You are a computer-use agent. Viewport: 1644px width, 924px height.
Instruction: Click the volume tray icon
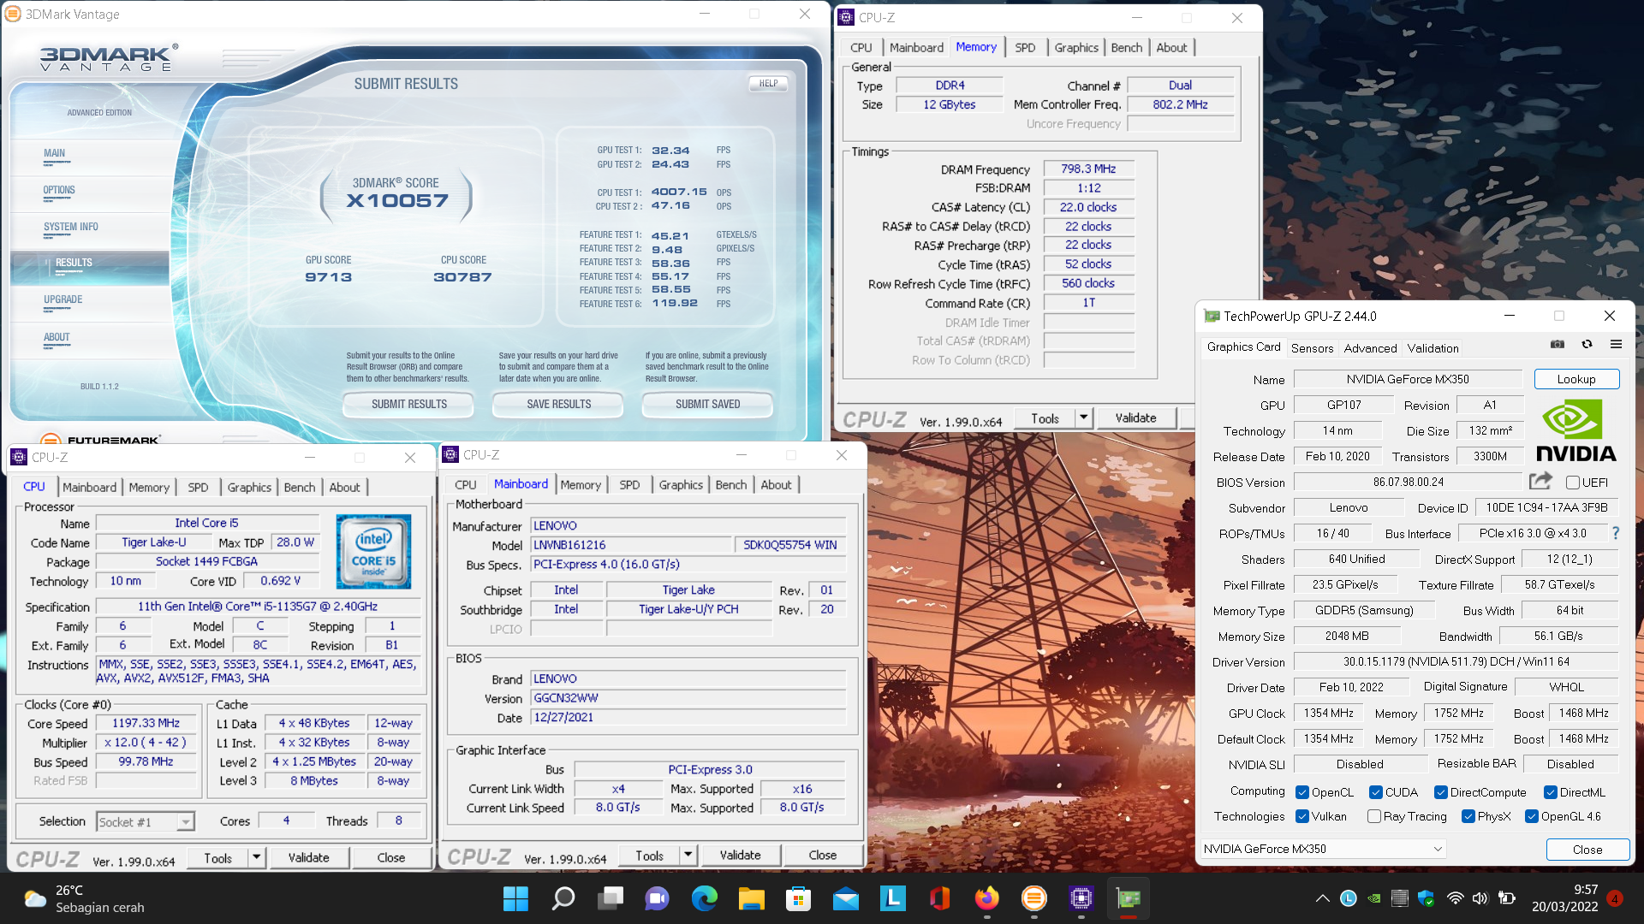(1480, 898)
